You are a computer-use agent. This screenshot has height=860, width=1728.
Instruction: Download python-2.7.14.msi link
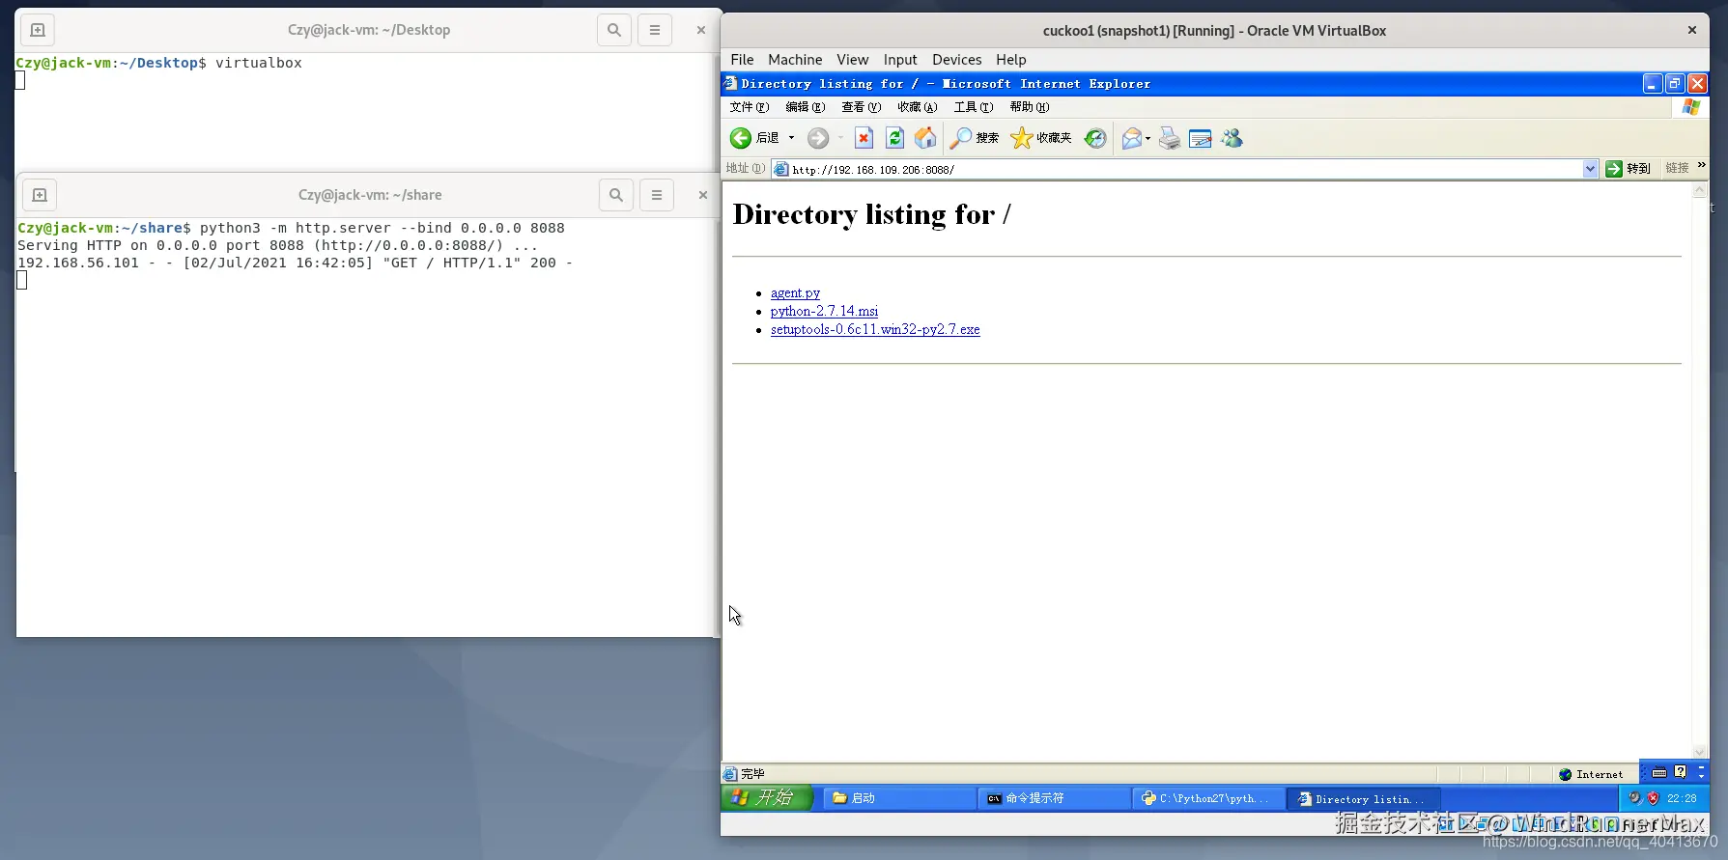click(x=824, y=312)
